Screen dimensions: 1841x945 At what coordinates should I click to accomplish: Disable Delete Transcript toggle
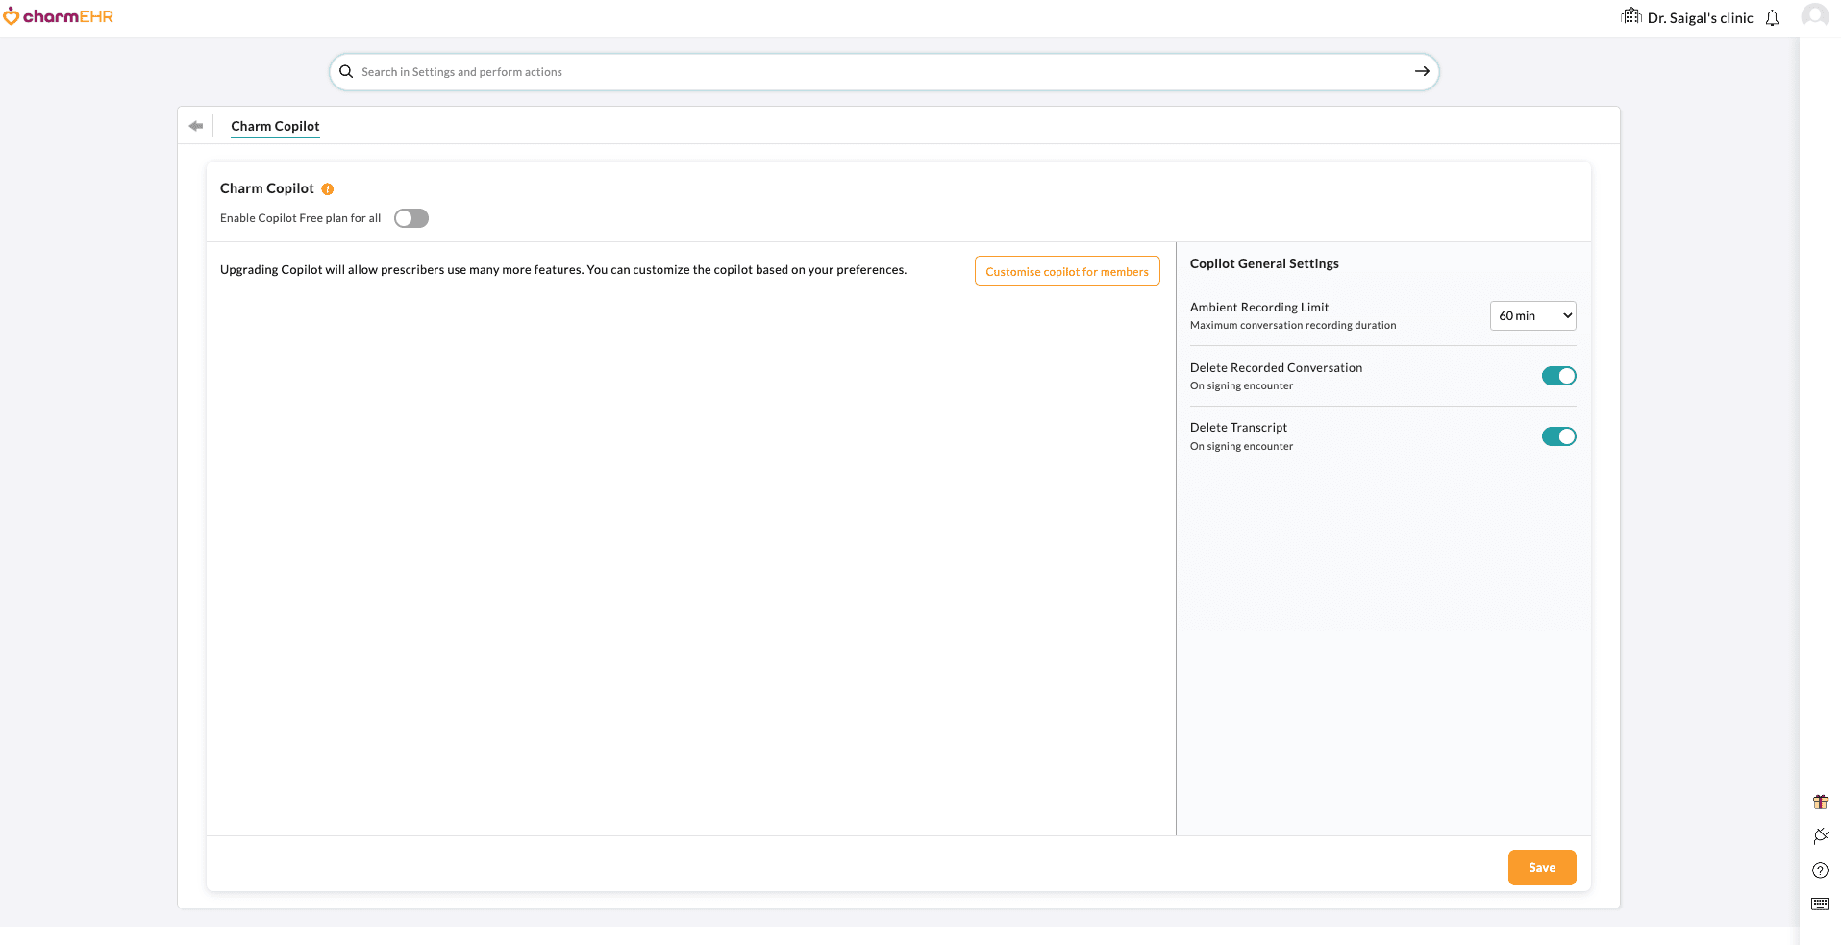1558,436
